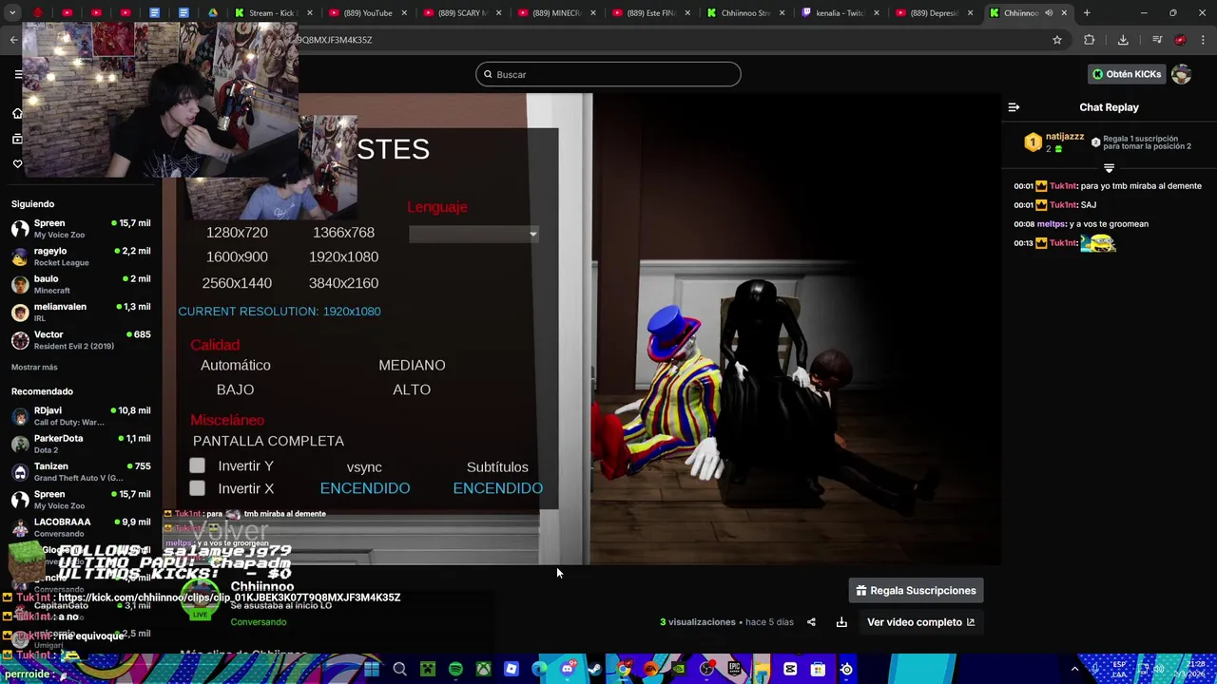Open melianvalen IRL channel
The image size is (1217, 684).
click(81, 312)
